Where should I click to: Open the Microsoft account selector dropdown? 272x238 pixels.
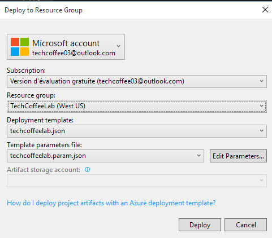[66, 47]
